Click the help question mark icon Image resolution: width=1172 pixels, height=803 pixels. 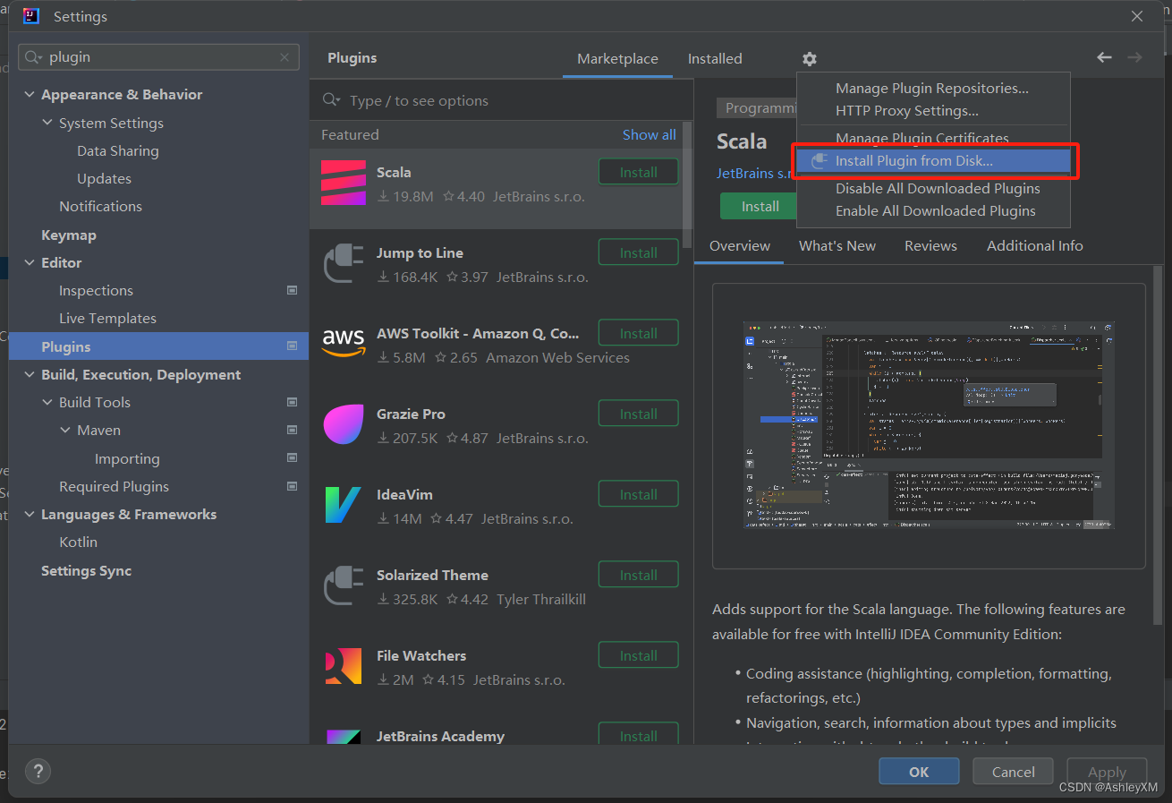click(38, 771)
